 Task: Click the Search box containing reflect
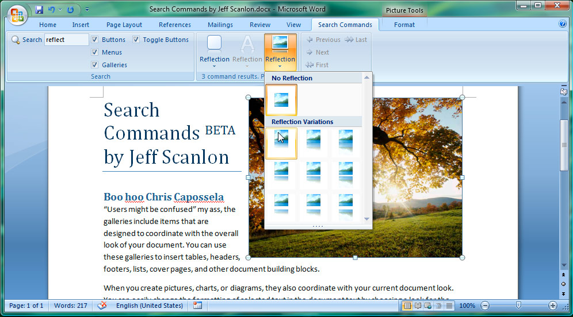click(67, 40)
